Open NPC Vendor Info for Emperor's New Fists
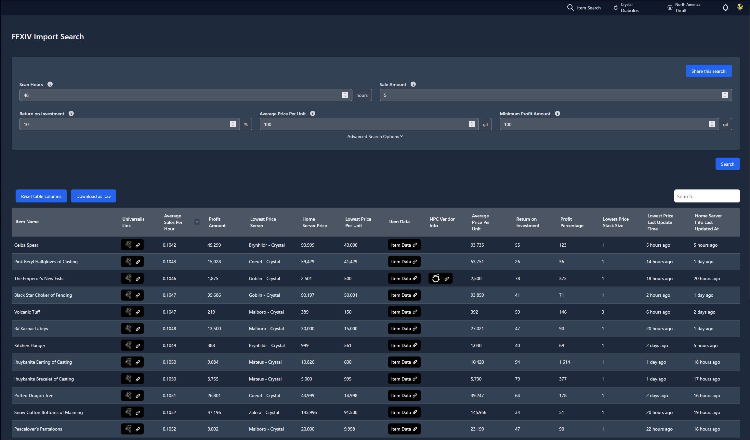 (x=441, y=278)
